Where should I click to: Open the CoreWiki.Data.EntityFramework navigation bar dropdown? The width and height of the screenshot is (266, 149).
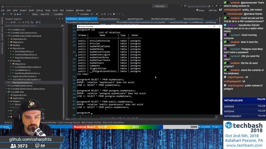pos(91,22)
